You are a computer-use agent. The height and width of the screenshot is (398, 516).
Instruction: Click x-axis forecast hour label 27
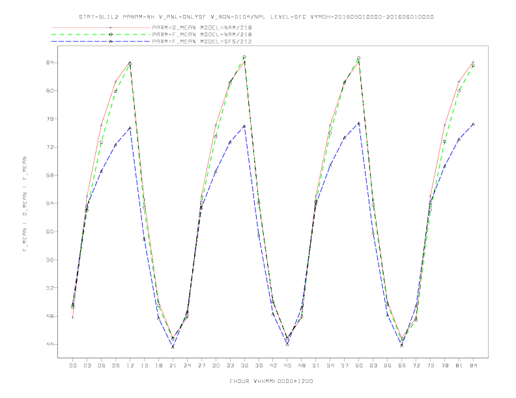pyautogui.click(x=201, y=365)
